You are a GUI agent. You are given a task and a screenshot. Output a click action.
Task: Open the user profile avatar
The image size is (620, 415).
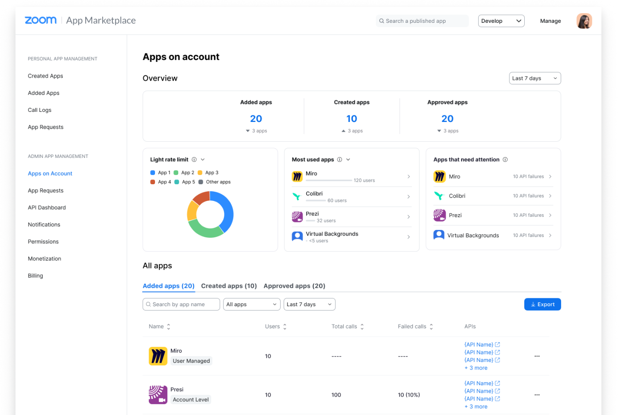584,21
